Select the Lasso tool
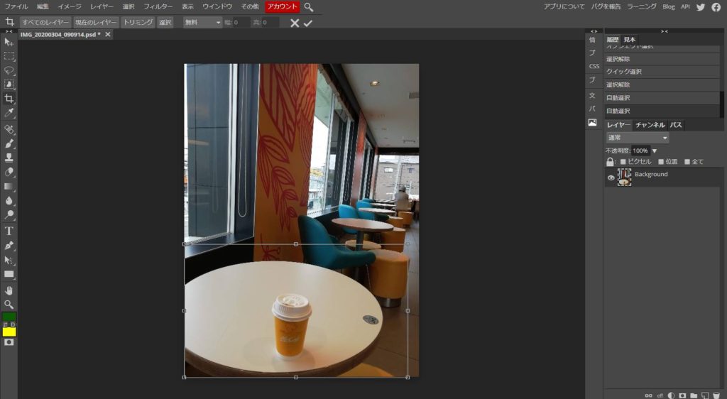 pos(9,70)
